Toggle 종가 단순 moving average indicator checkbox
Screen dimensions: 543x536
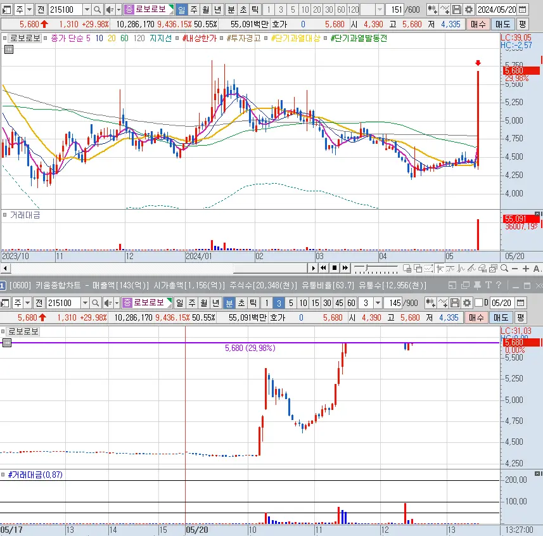coord(46,38)
